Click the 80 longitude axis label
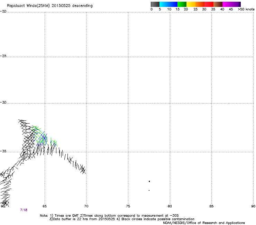This screenshot has width=256, height=225. point(170,206)
